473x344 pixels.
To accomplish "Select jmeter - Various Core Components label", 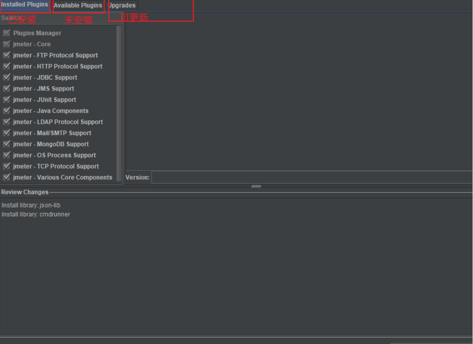I will [x=62, y=178].
